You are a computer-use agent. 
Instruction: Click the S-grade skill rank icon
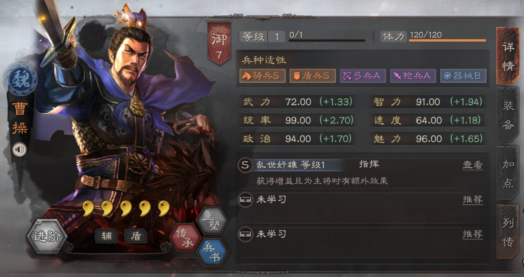click(245, 165)
